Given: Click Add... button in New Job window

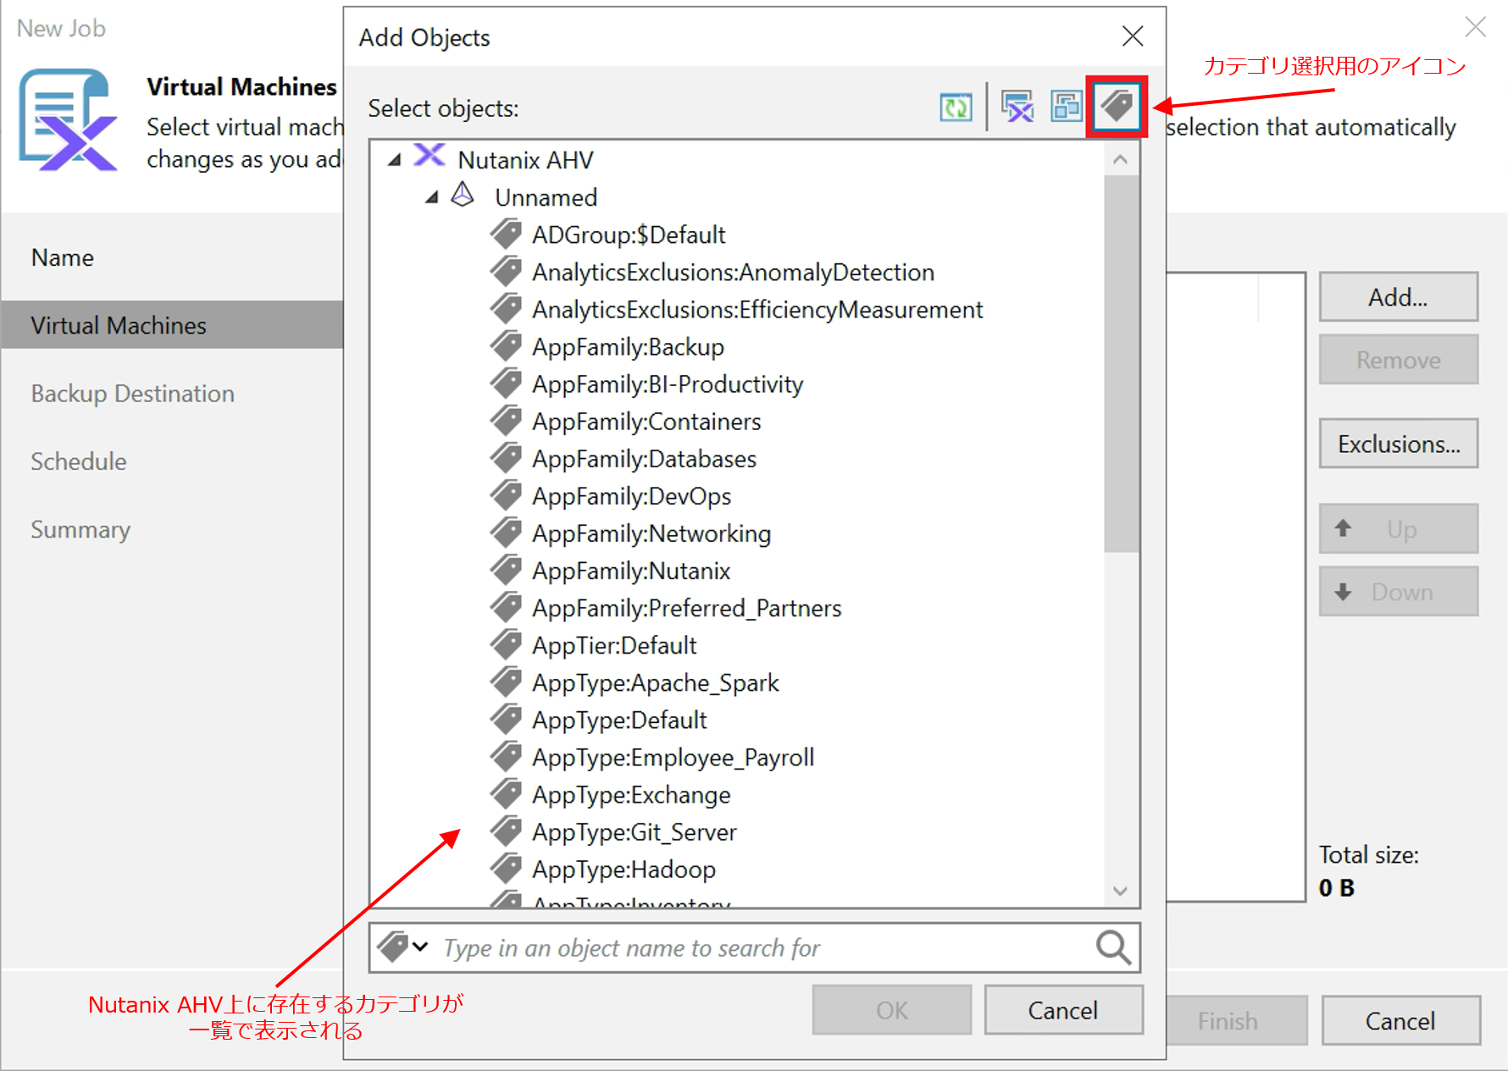Looking at the screenshot, I should click(1398, 296).
